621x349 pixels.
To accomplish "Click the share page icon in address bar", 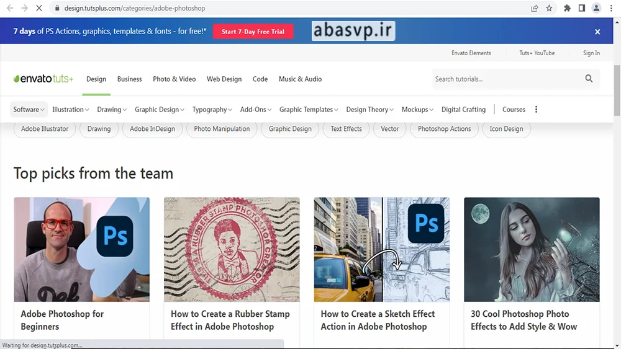I will tap(534, 8).
